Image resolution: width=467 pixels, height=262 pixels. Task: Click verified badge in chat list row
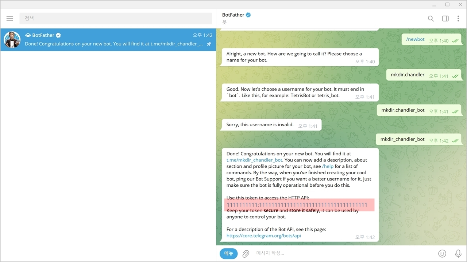pyautogui.click(x=58, y=35)
